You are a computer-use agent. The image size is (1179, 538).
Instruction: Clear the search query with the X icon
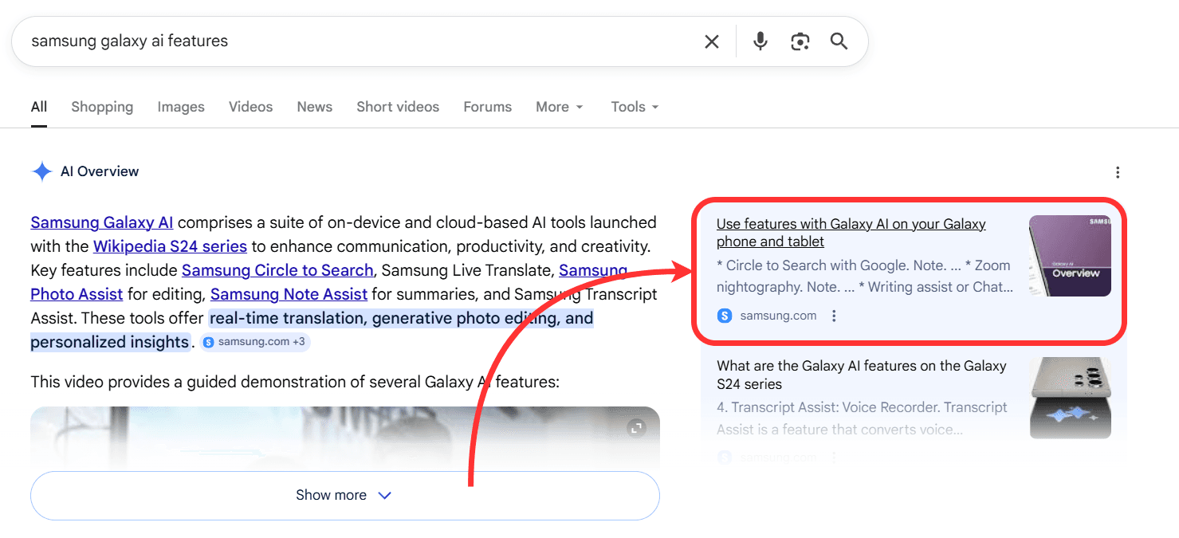point(712,41)
